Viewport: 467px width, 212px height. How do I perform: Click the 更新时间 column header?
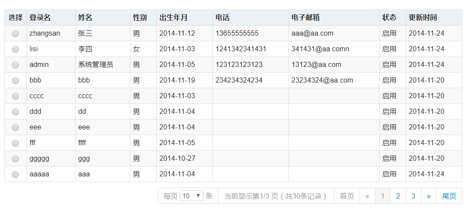click(423, 18)
